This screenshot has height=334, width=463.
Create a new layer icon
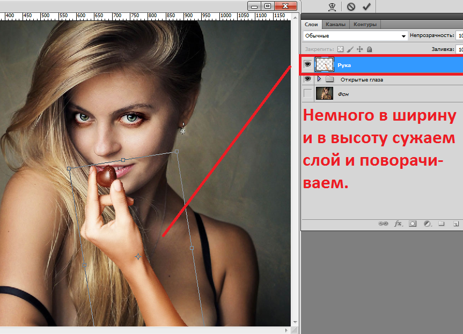point(455,224)
